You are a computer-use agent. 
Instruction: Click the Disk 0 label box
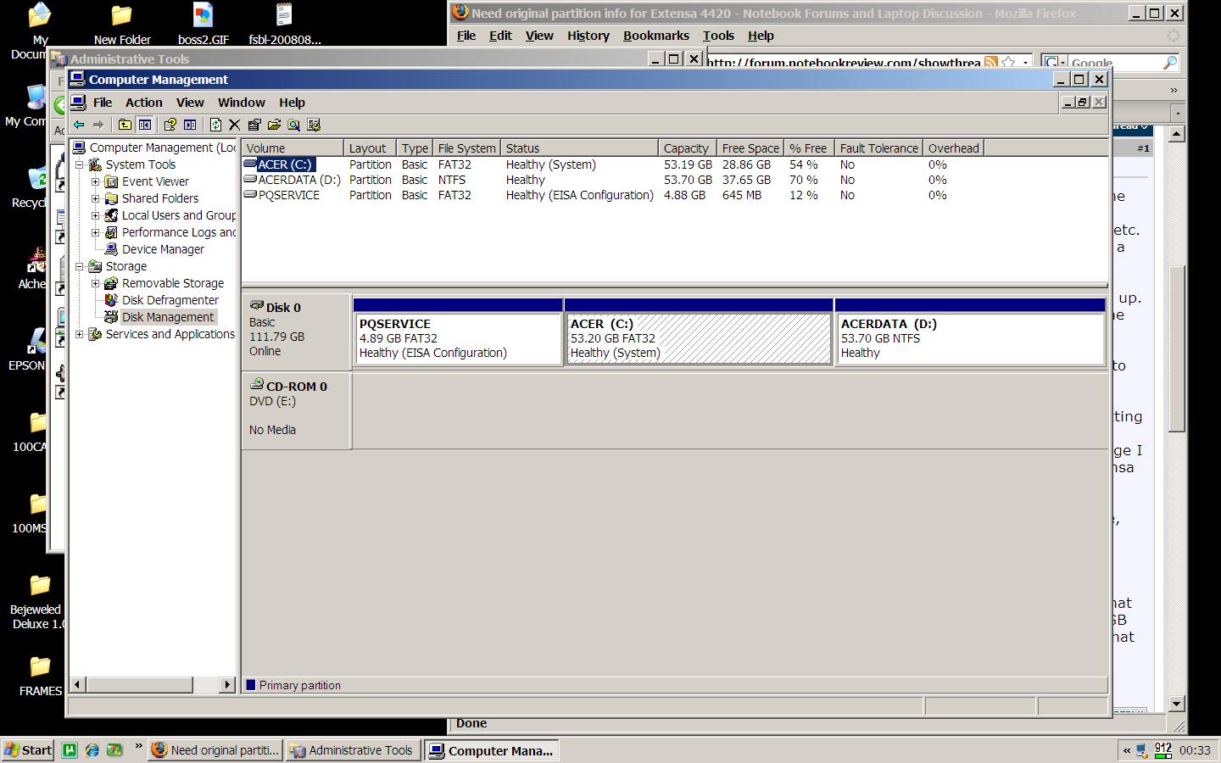pyautogui.click(x=296, y=331)
